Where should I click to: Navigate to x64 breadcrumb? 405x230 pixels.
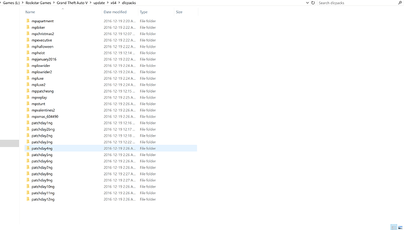click(113, 3)
